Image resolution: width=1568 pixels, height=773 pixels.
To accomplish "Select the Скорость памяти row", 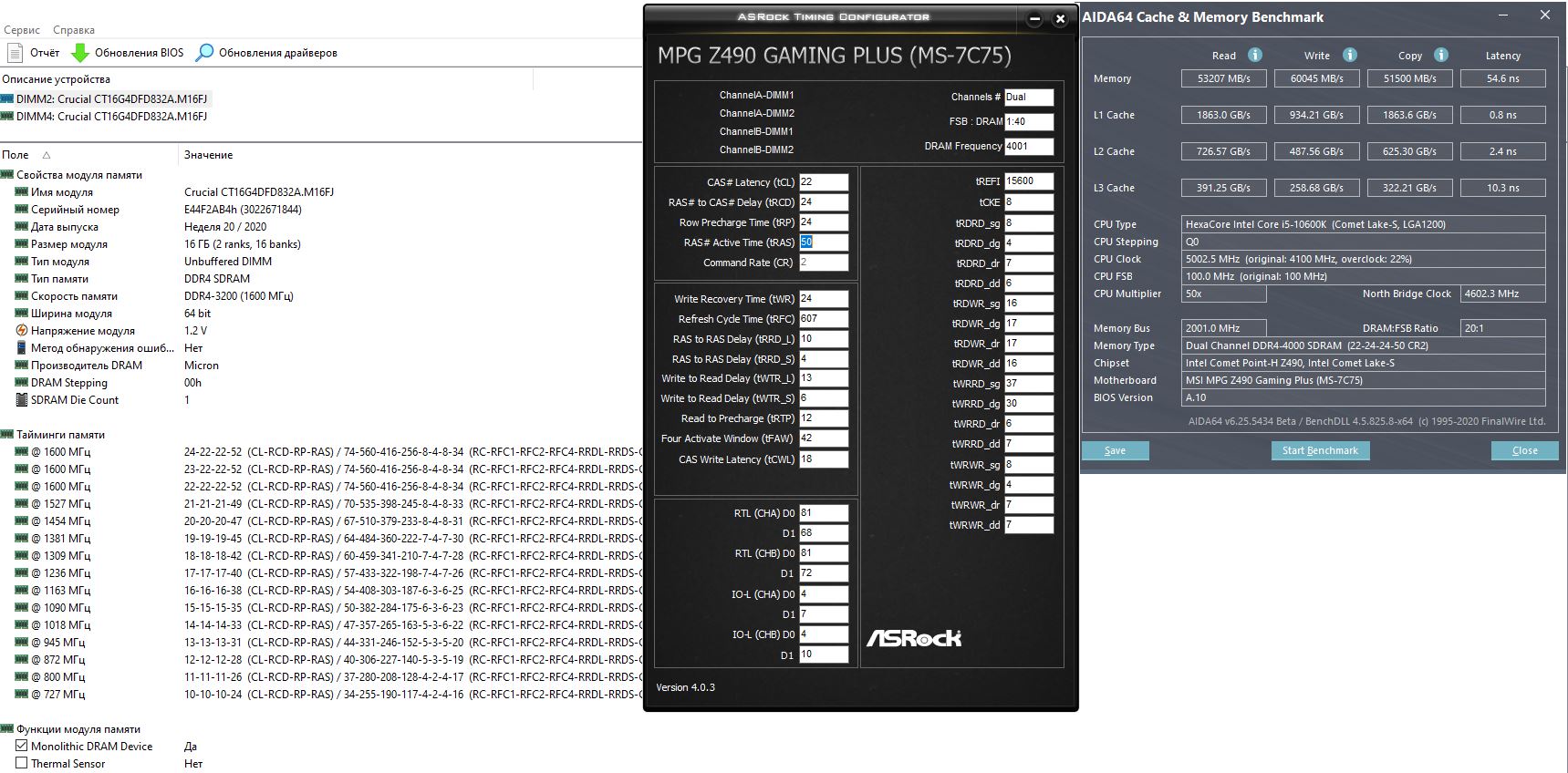I will pyautogui.click(x=319, y=296).
